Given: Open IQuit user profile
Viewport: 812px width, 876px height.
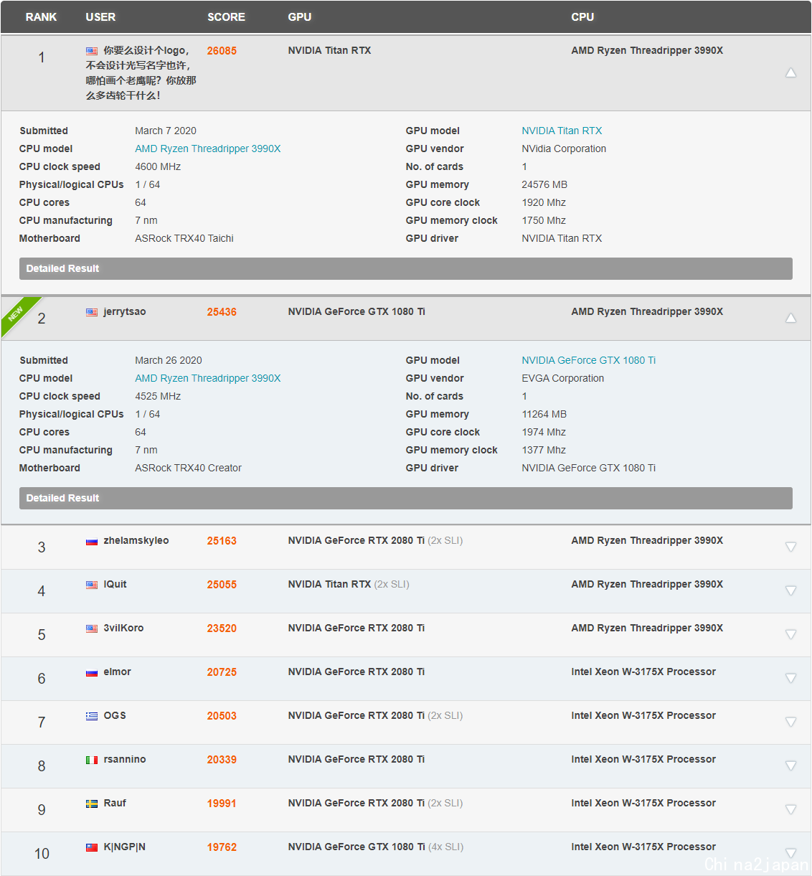Looking at the screenshot, I should click(x=115, y=584).
